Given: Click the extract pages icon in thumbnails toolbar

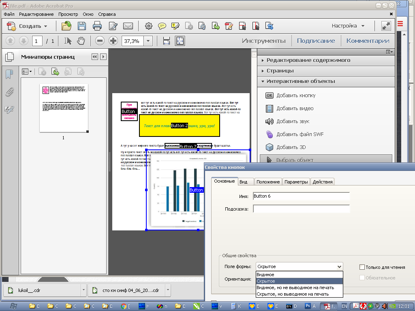Looking at the screenshot, I should click(x=55, y=72).
